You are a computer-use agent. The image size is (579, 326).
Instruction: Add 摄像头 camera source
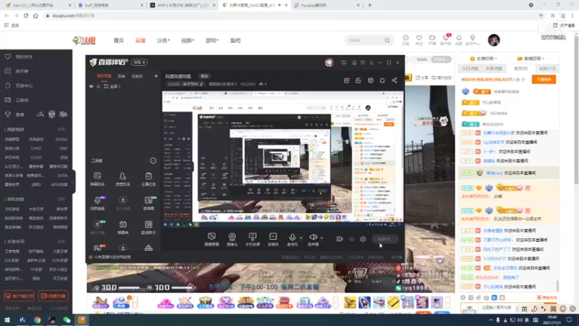click(232, 239)
